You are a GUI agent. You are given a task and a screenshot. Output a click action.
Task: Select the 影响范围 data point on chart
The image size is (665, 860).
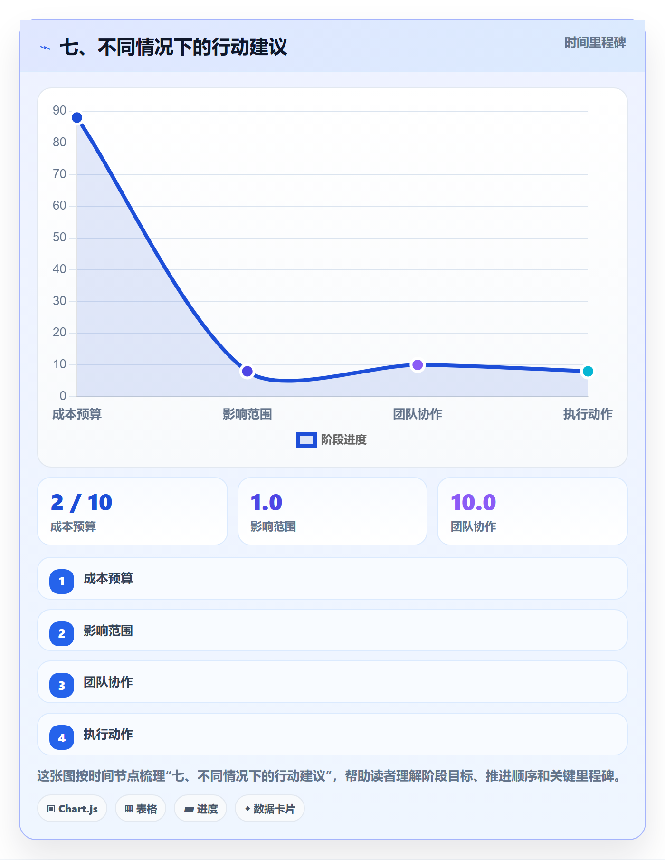[x=247, y=371]
